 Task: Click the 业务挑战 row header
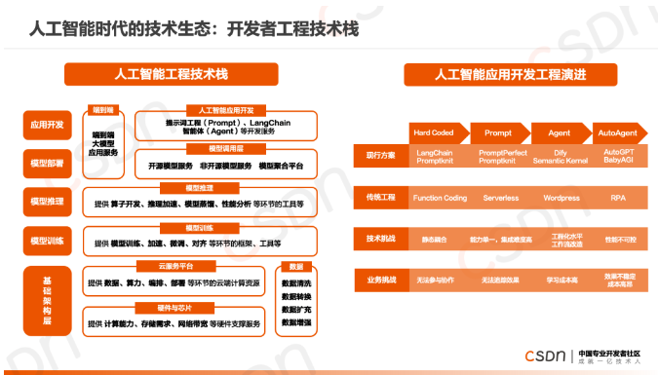(x=381, y=280)
